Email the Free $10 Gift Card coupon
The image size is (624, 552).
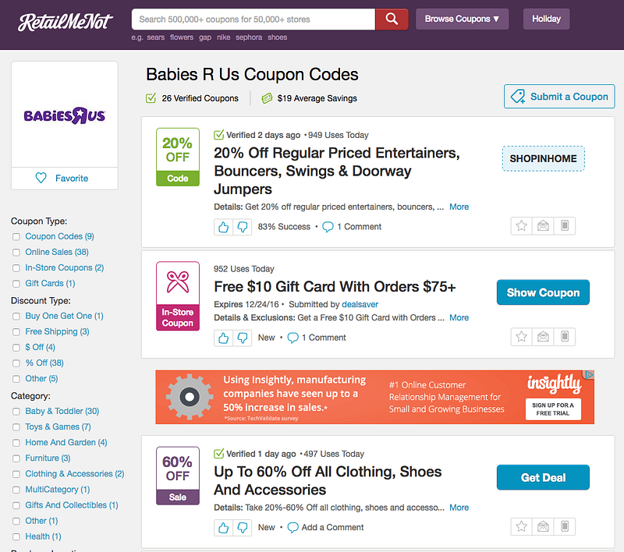point(543,337)
